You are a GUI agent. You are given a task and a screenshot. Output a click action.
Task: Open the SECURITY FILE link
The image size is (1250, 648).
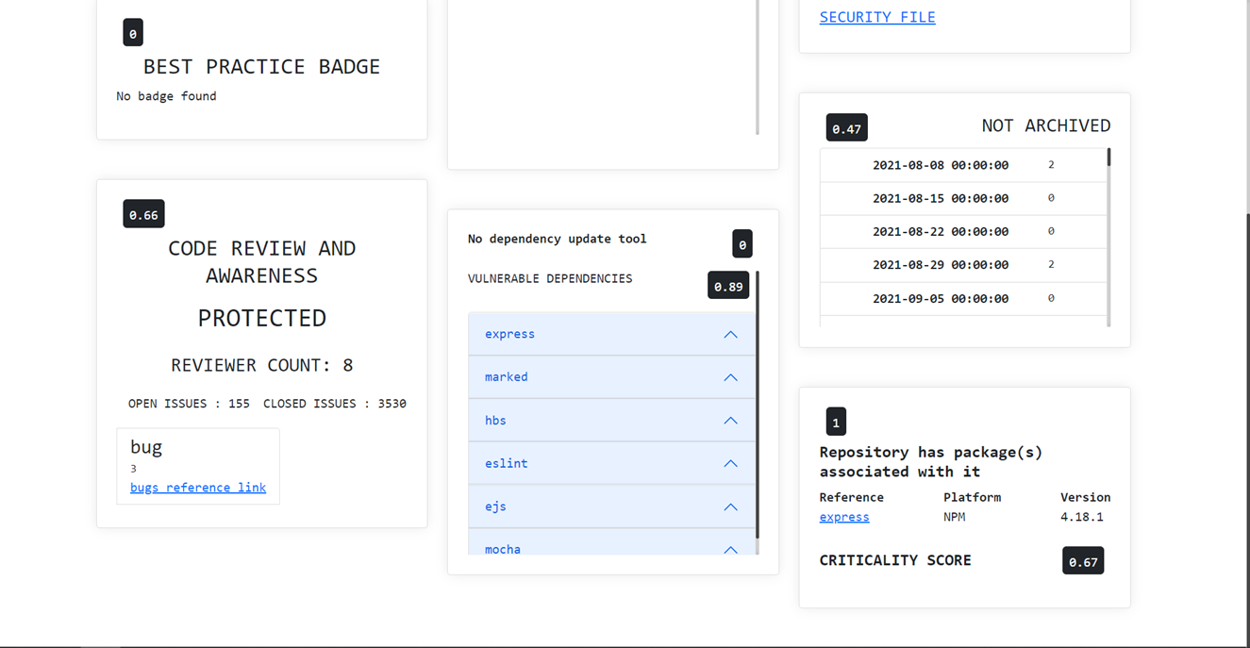click(876, 16)
